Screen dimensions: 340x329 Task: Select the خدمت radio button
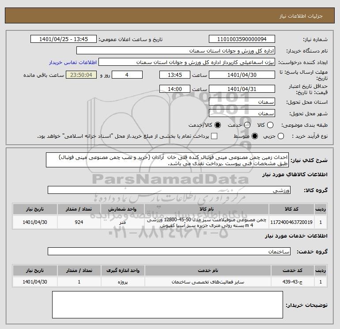(x=247, y=125)
